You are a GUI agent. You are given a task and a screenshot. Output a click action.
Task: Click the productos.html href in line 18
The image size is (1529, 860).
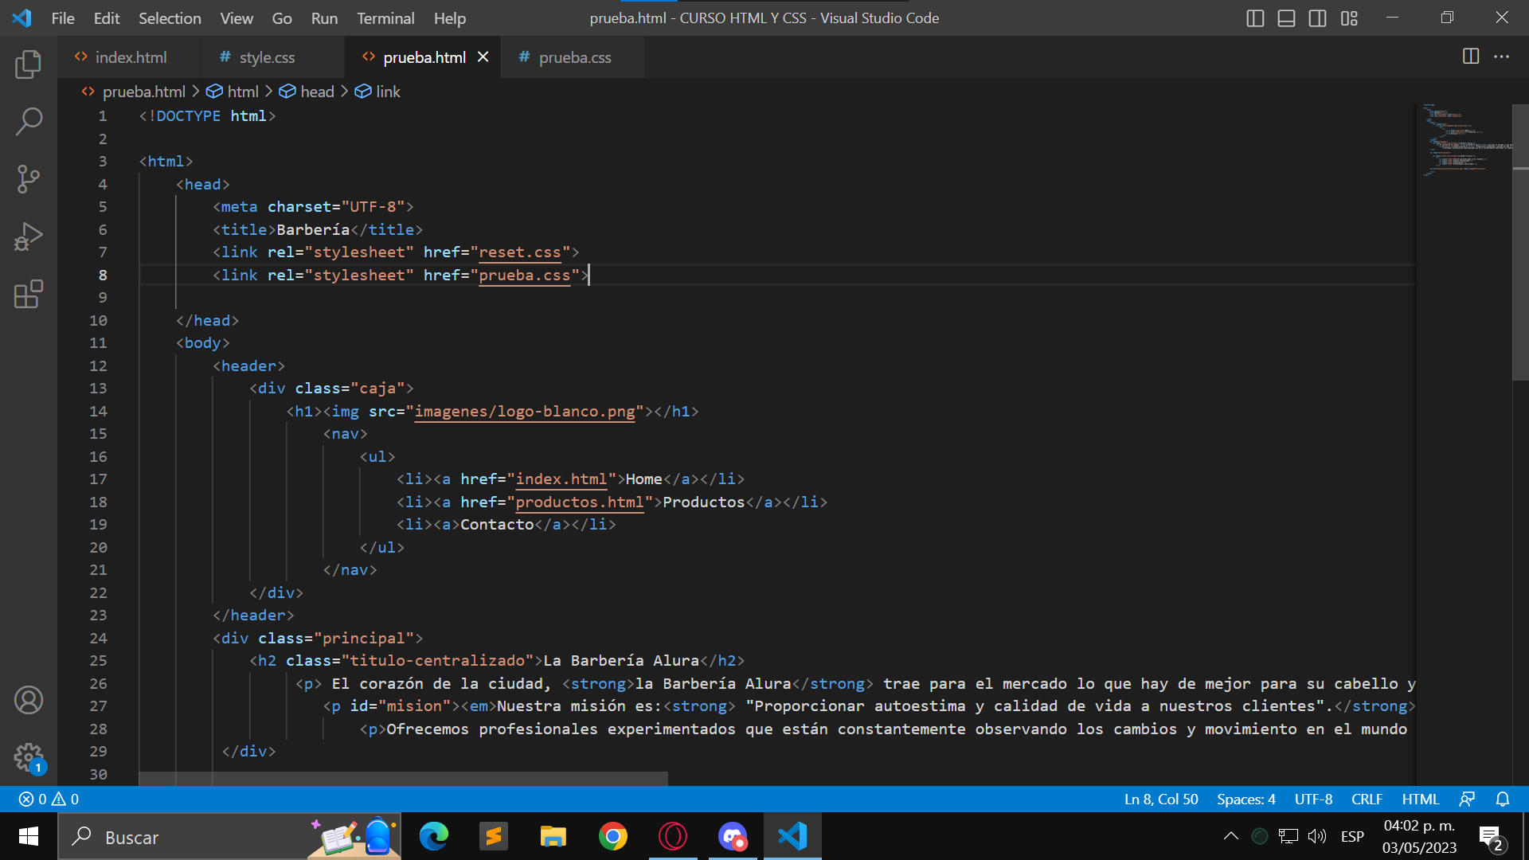(x=580, y=502)
